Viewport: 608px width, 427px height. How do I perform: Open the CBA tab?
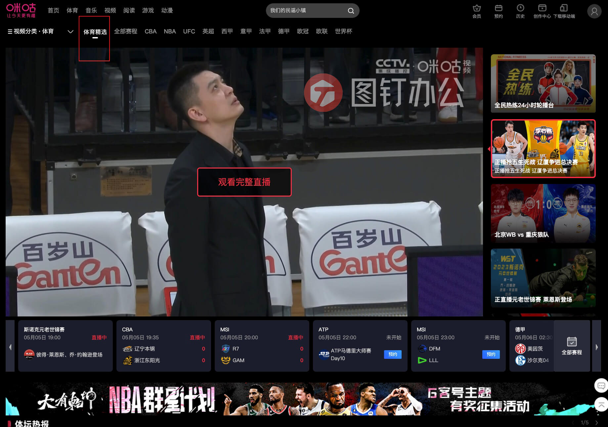(x=151, y=31)
